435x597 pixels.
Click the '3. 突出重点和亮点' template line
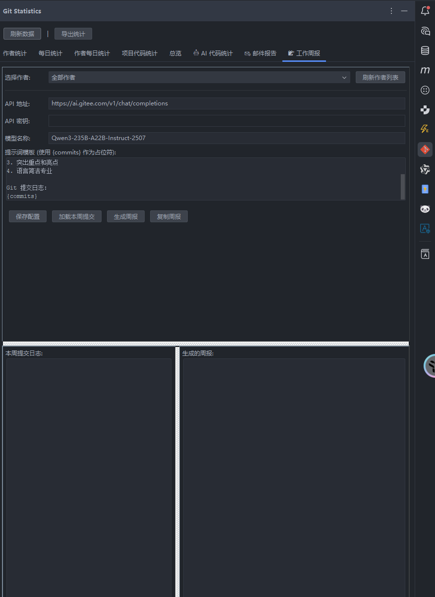tap(32, 162)
